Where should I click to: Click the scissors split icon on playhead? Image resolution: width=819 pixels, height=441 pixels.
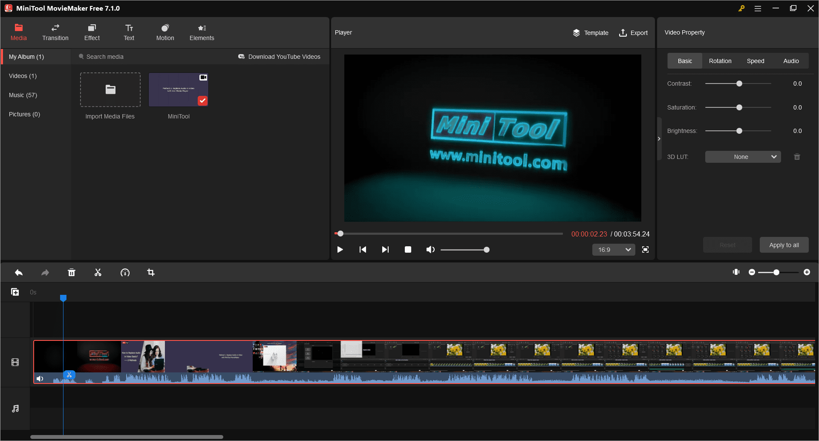[x=69, y=375]
